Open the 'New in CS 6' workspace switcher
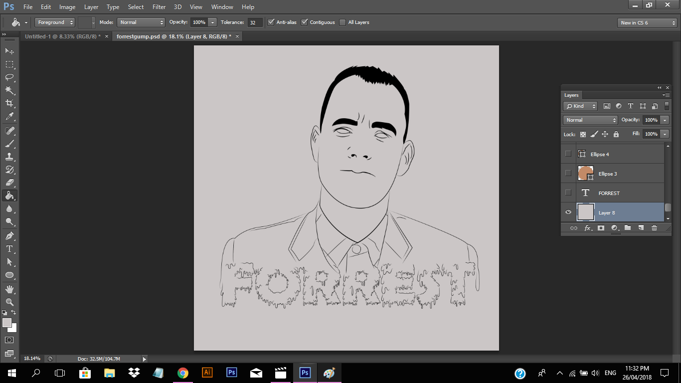Image resolution: width=681 pixels, height=383 pixels. click(647, 22)
